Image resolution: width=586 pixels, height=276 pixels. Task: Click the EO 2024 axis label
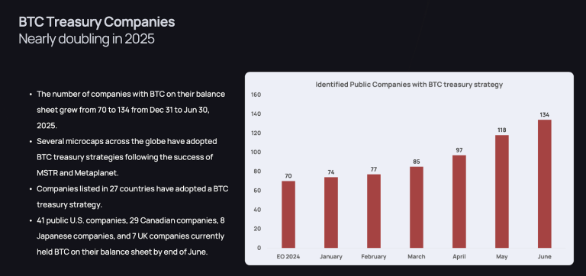[288, 257]
